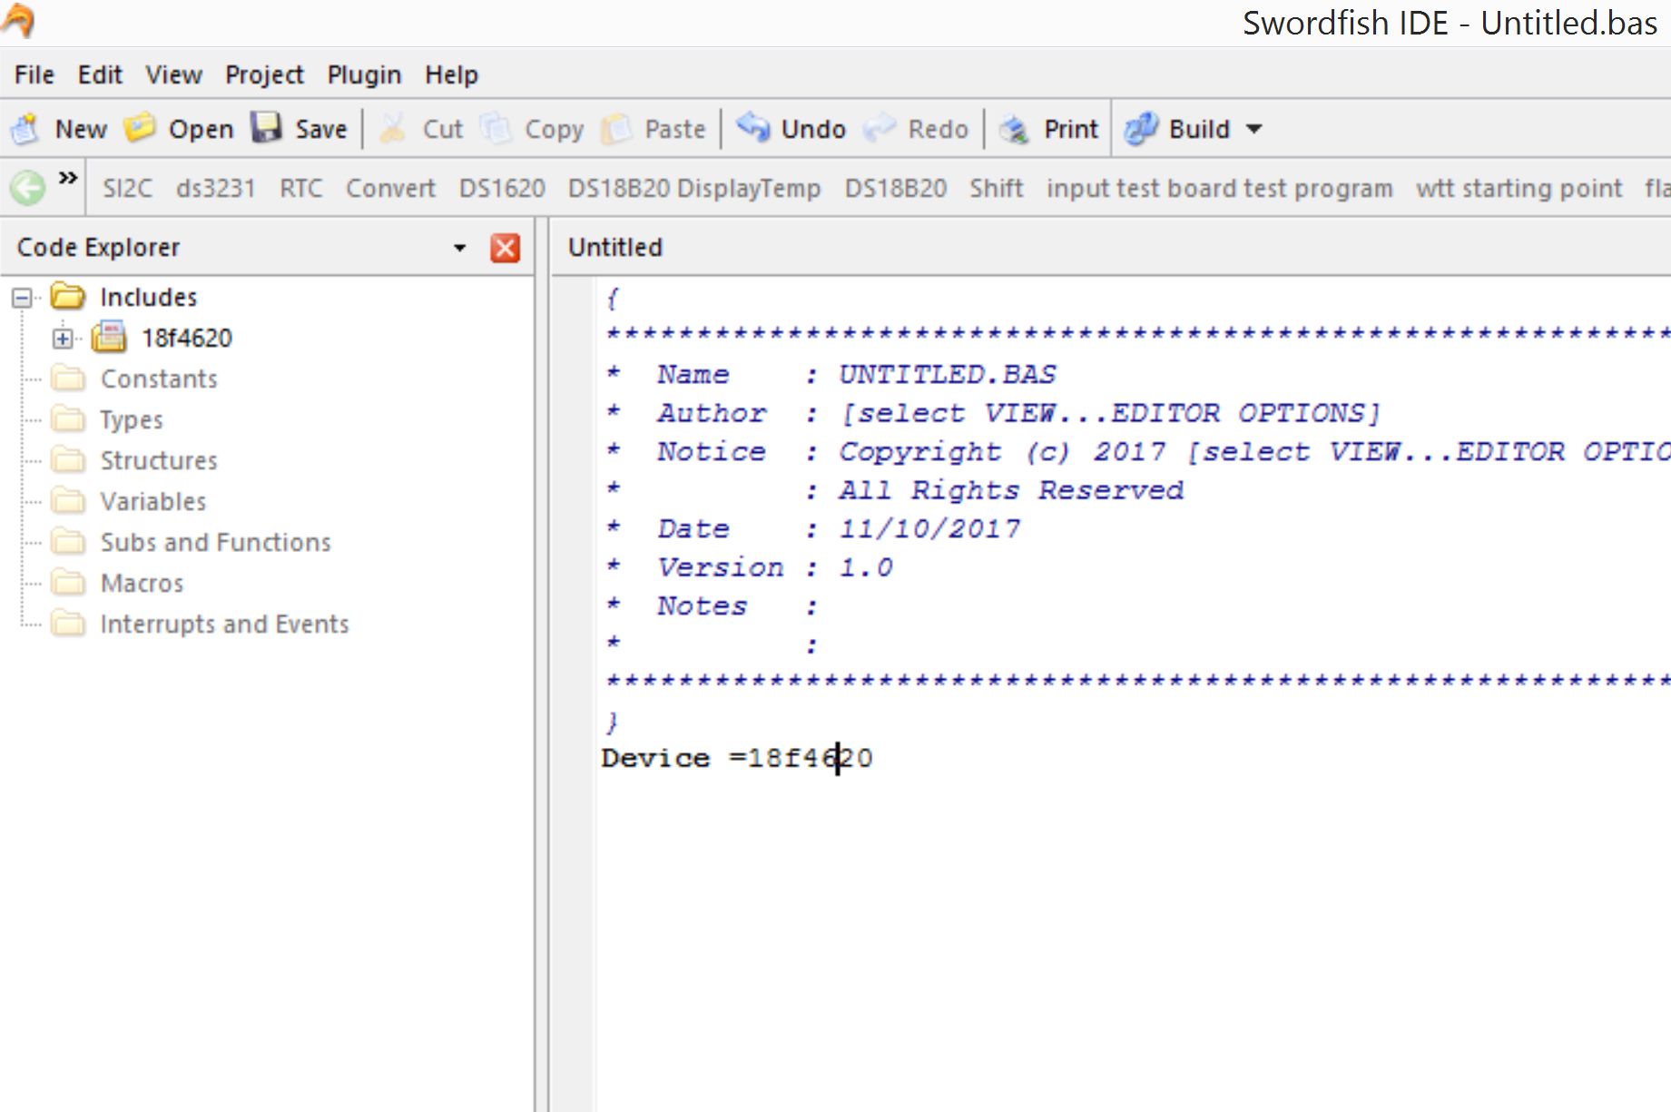Click the Print printer icon
Image resolution: width=1671 pixels, height=1112 pixels.
(x=1014, y=129)
